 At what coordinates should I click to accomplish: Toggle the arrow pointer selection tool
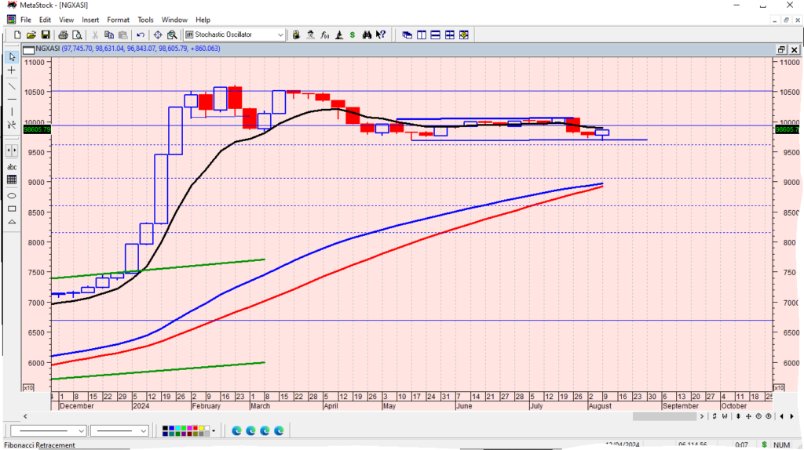click(x=12, y=57)
